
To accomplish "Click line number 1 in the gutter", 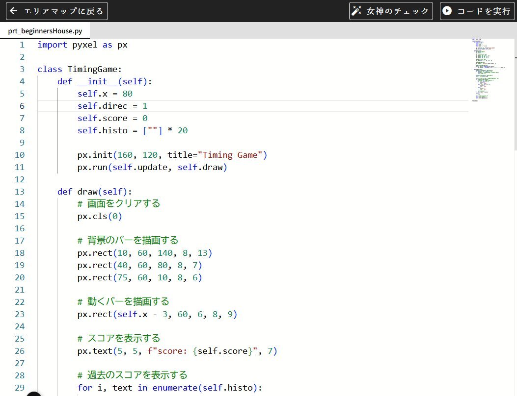I will coord(22,45).
